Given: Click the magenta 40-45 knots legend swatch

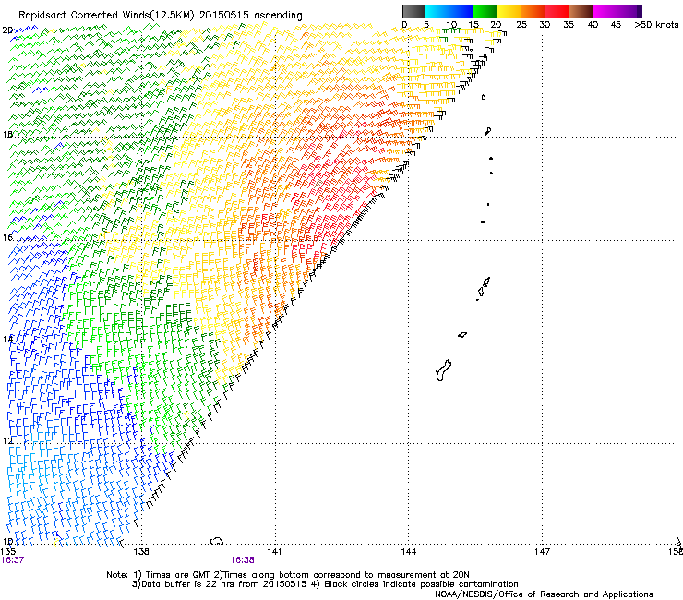Looking at the screenshot, I should [x=605, y=11].
